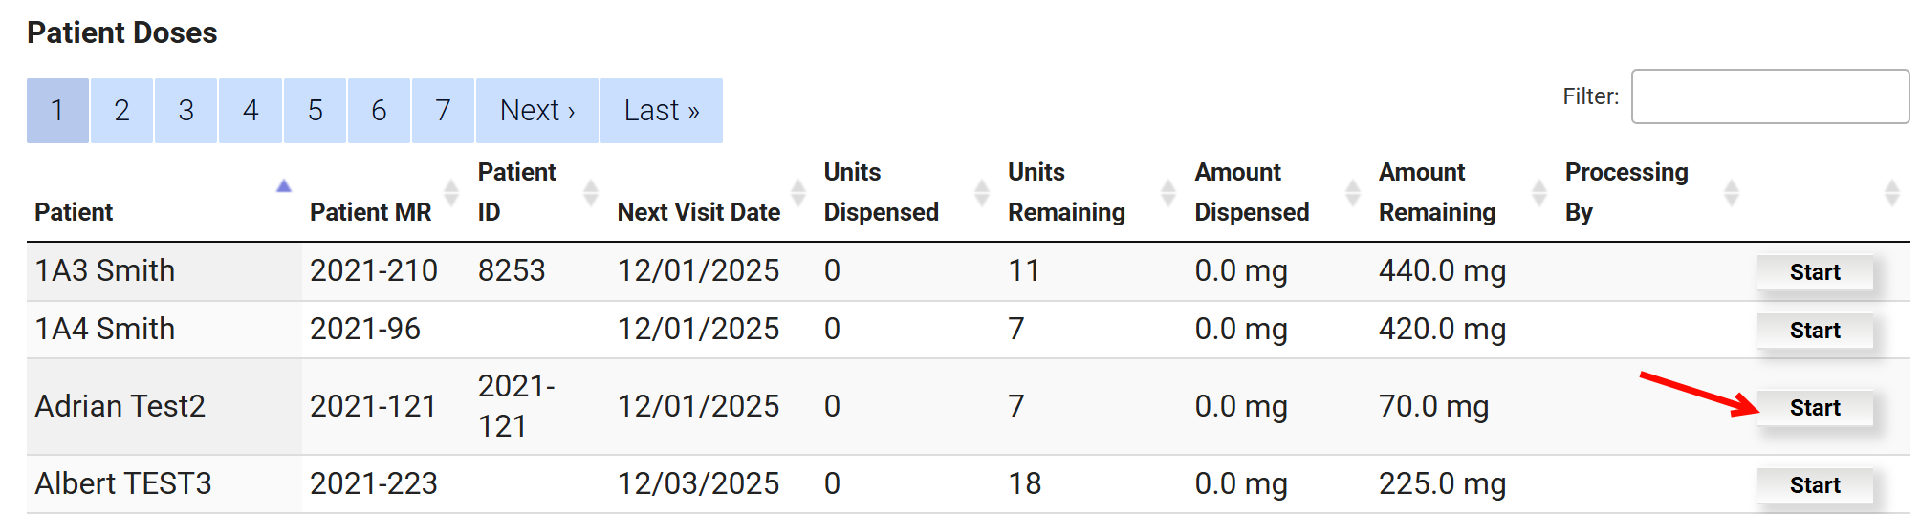
Task: Select page 1 in pagination
Action: tap(57, 111)
